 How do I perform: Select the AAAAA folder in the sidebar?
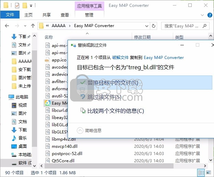click(x=22, y=61)
